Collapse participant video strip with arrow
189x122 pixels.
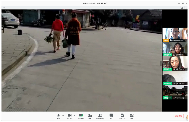(161, 64)
